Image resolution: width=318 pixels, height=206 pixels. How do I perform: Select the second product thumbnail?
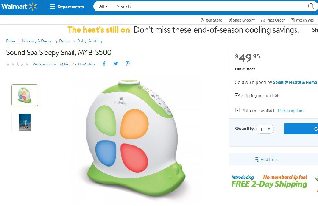coord(25,122)
